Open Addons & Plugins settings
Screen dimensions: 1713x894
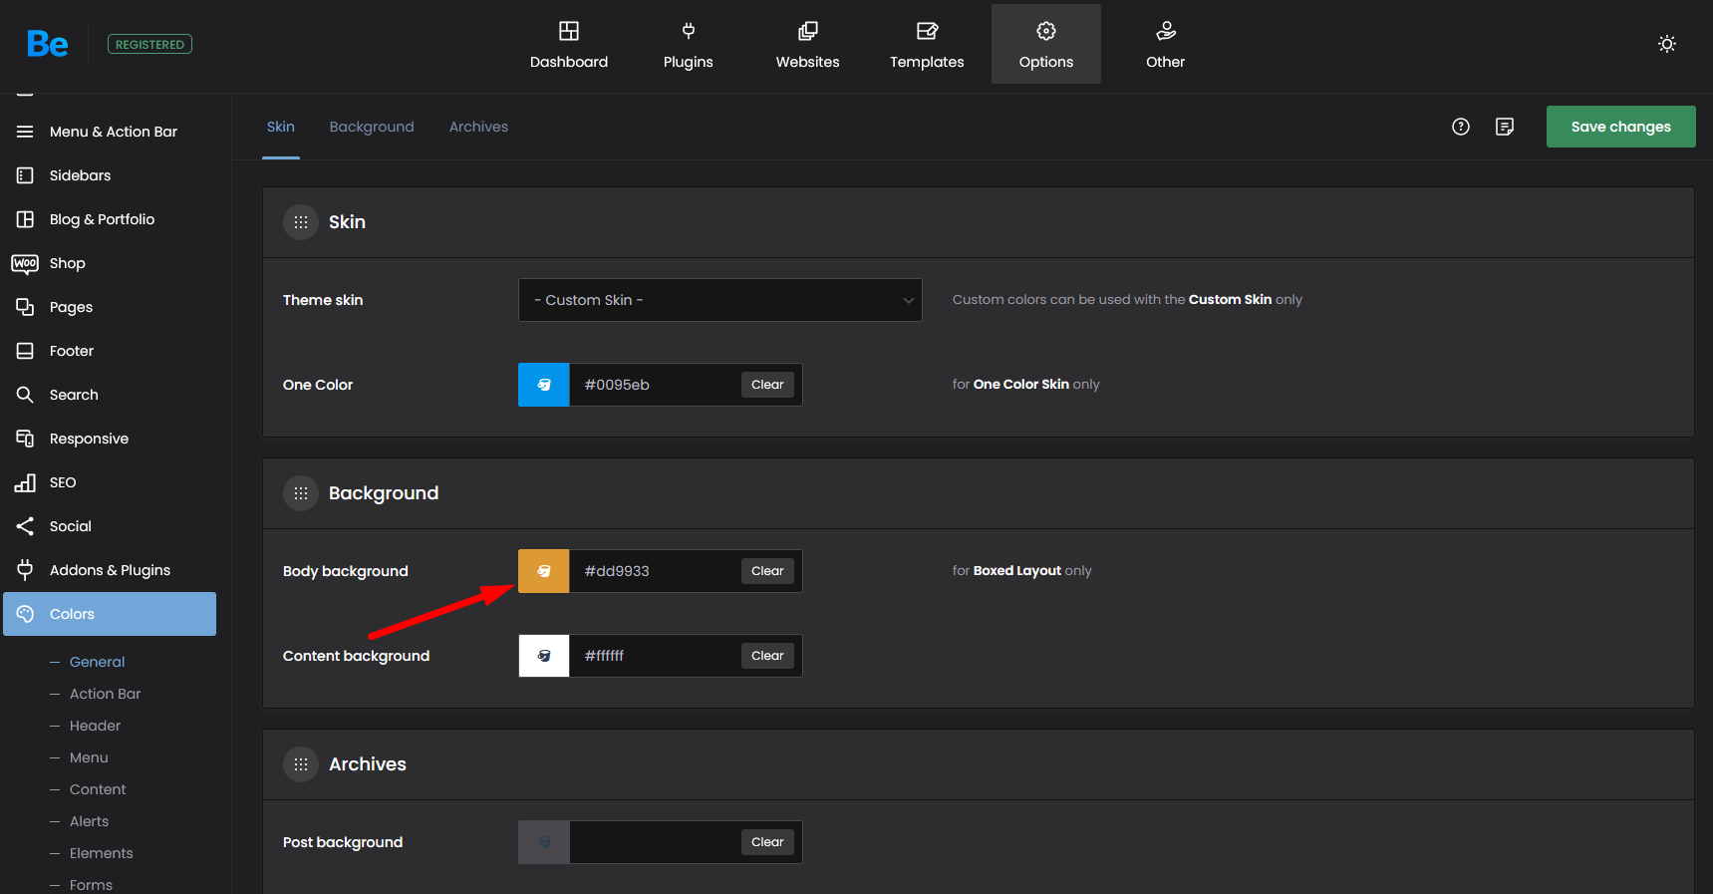coord(110,570)
